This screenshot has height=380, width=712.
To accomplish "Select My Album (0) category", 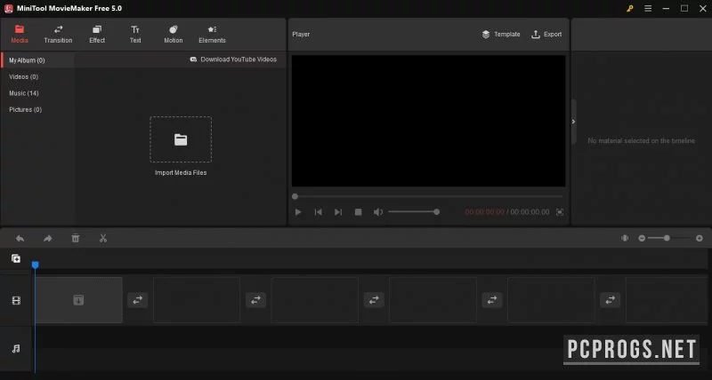I will click(x=37, y=60).
